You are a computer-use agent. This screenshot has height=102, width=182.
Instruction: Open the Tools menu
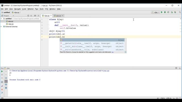pos(42,9)
